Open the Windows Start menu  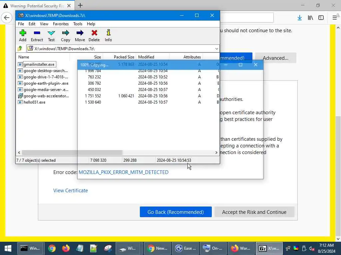(x=8, y=248)
